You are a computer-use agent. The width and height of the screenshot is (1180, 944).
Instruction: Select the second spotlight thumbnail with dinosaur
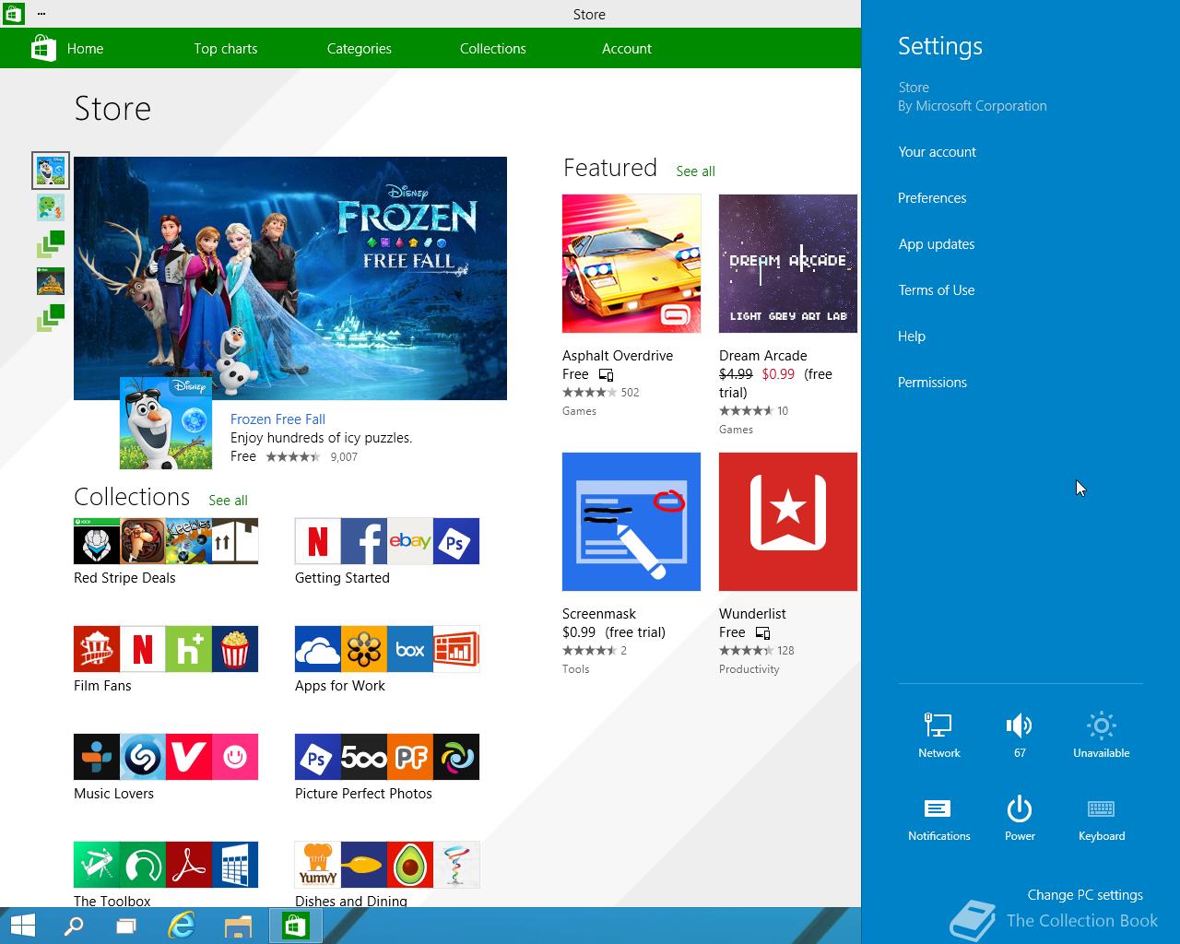(51, 207)
